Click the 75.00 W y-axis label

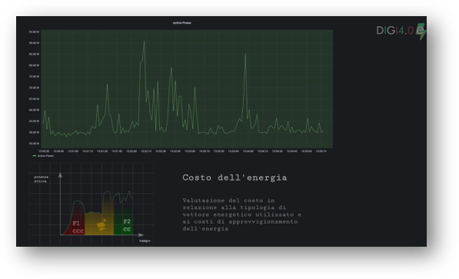(x=34, y=77)
